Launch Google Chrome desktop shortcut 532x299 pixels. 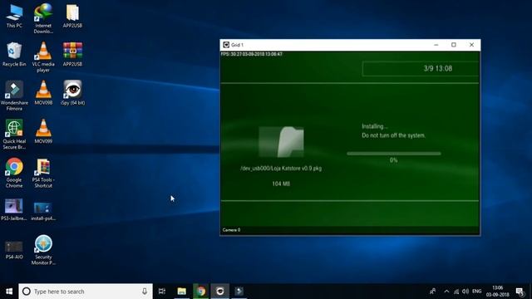tap(14, 173)
